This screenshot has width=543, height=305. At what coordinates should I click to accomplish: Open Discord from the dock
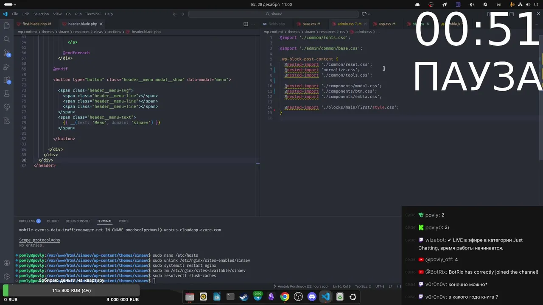(312, 297)
